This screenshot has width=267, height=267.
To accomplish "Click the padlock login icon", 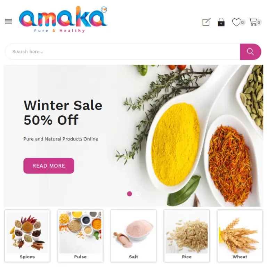I will 221,22.
